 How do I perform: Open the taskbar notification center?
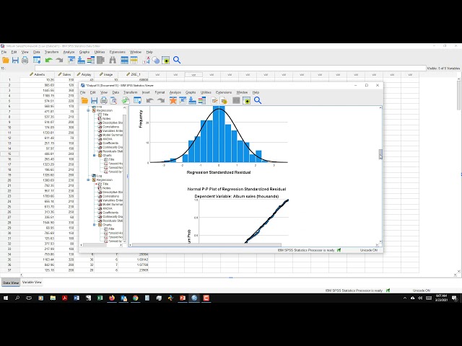pyautogui.click(x=455, y=298)
